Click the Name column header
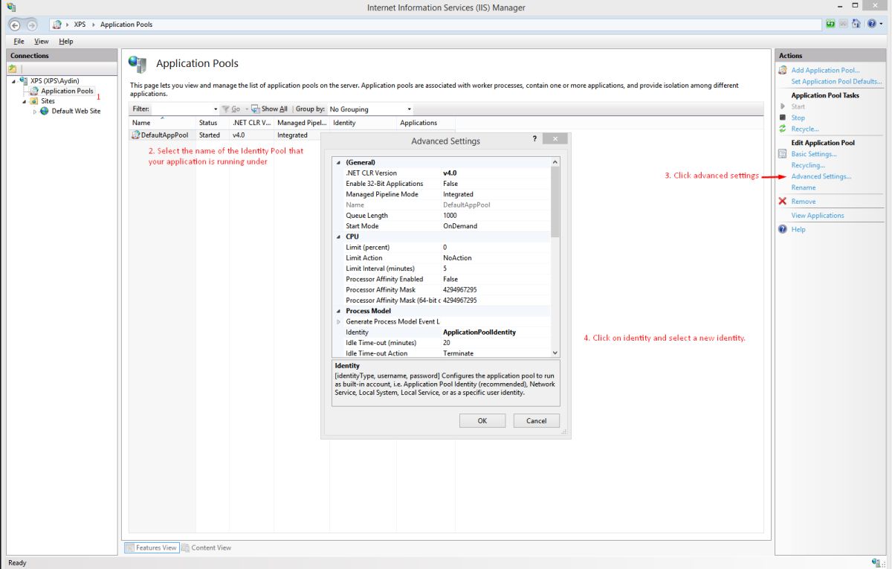The width and height of the screenshot is (892, 569). (162, 123)
